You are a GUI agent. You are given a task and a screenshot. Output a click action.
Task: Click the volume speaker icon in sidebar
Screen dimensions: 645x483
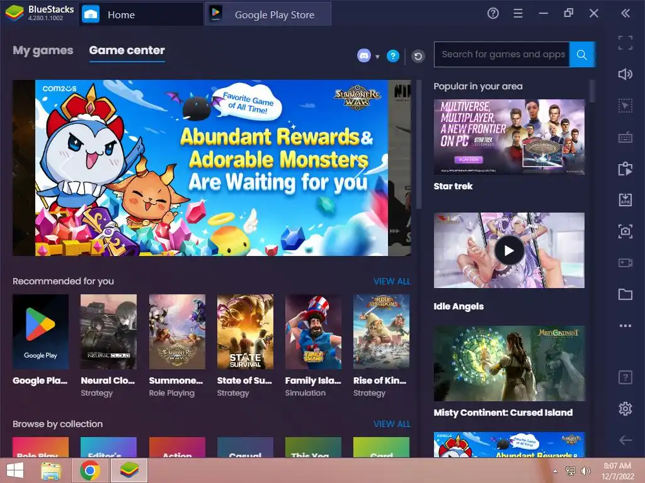(x=625, y=74)
